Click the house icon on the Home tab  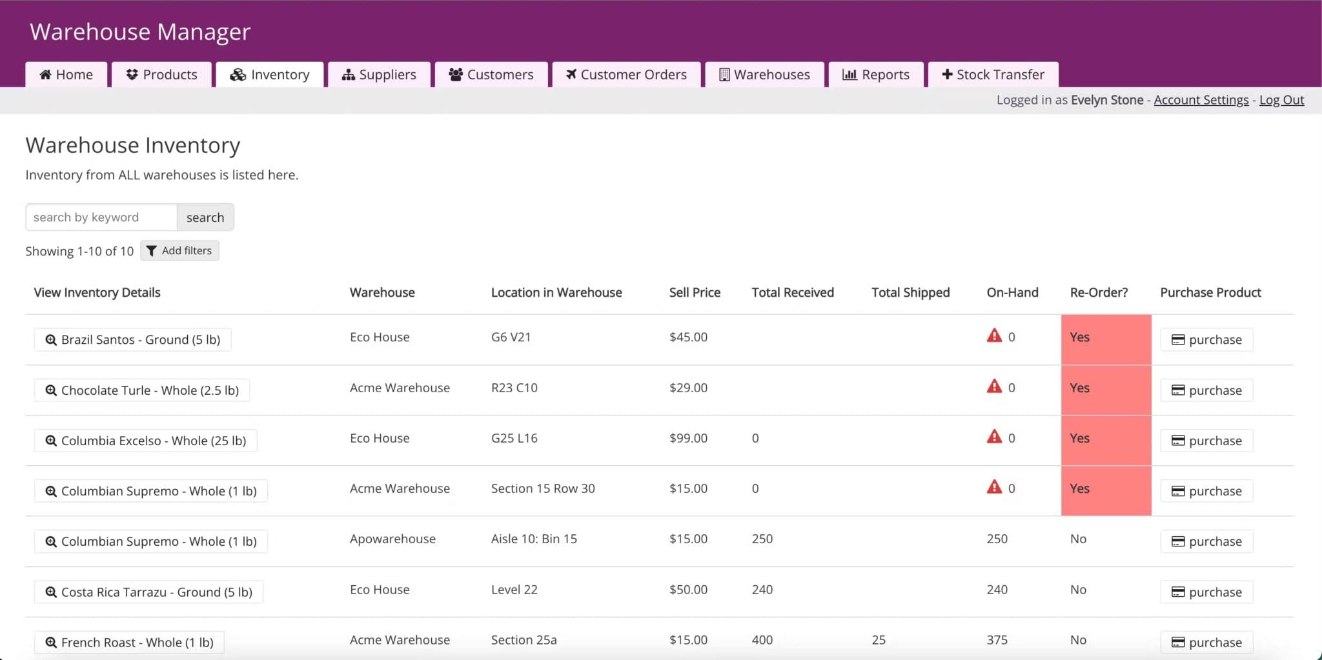pos(46,74)
